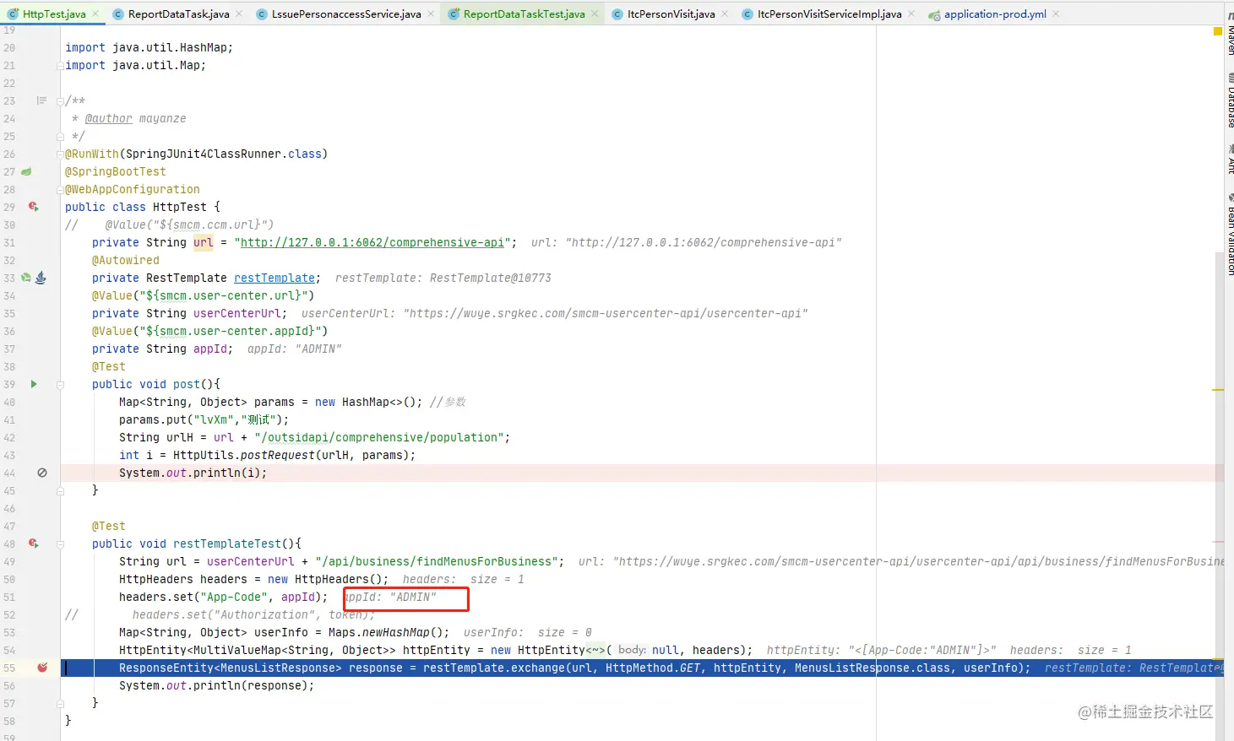
Task: Click the yellow inspection warning indicator
Action: point(1218,31)
